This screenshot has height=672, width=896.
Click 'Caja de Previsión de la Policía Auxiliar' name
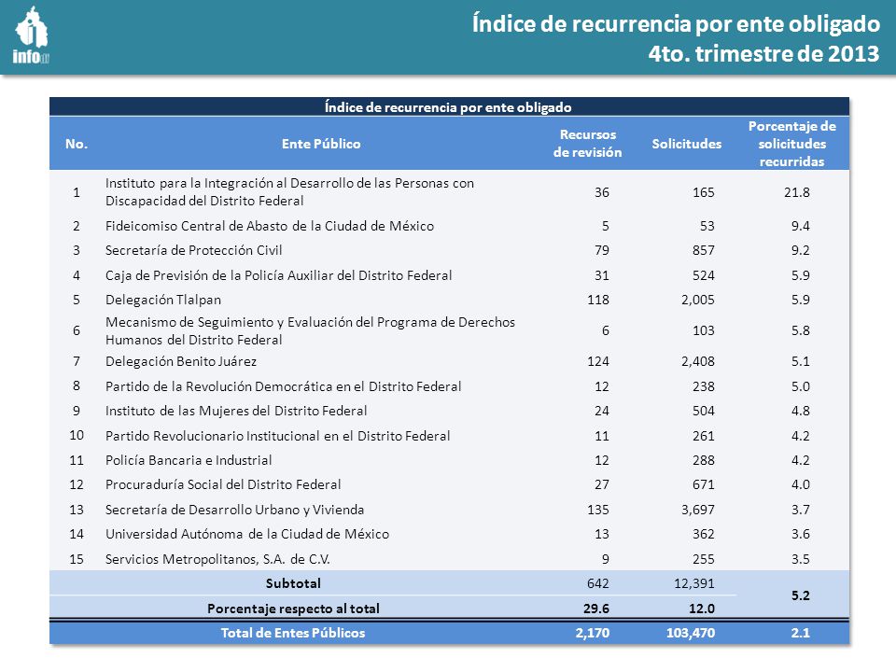click(x=279, y=275)
